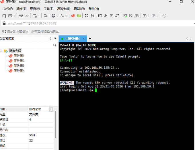Click the compose pane toolbar icon

point(136,16)
